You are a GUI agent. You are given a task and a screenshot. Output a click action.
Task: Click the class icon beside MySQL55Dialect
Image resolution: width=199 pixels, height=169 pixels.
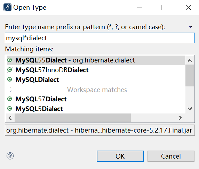point(10,60)
